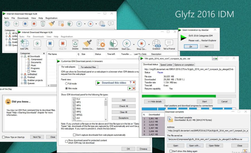Image resolution: width=251 pixels, height=153 pixels.
Task: Expand Unfinished category in front window
Action: click(21, 74)
